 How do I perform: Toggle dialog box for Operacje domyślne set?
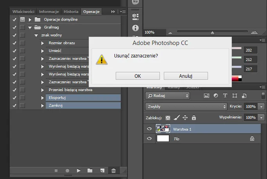22,20
